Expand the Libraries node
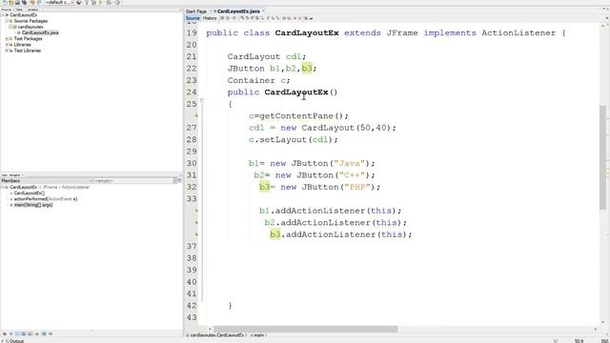Screen dimensions: 610x343 coord(7,45)
